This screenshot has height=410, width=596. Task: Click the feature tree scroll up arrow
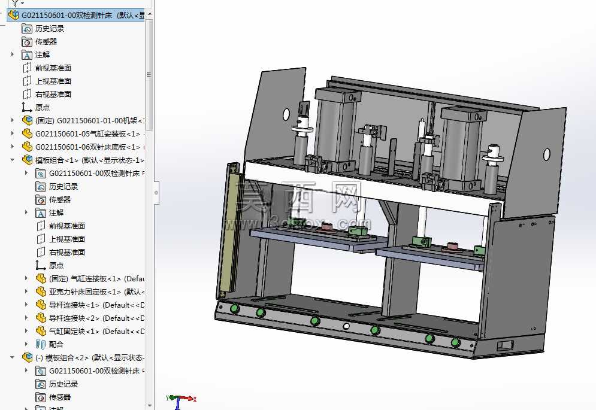[149, 14]
